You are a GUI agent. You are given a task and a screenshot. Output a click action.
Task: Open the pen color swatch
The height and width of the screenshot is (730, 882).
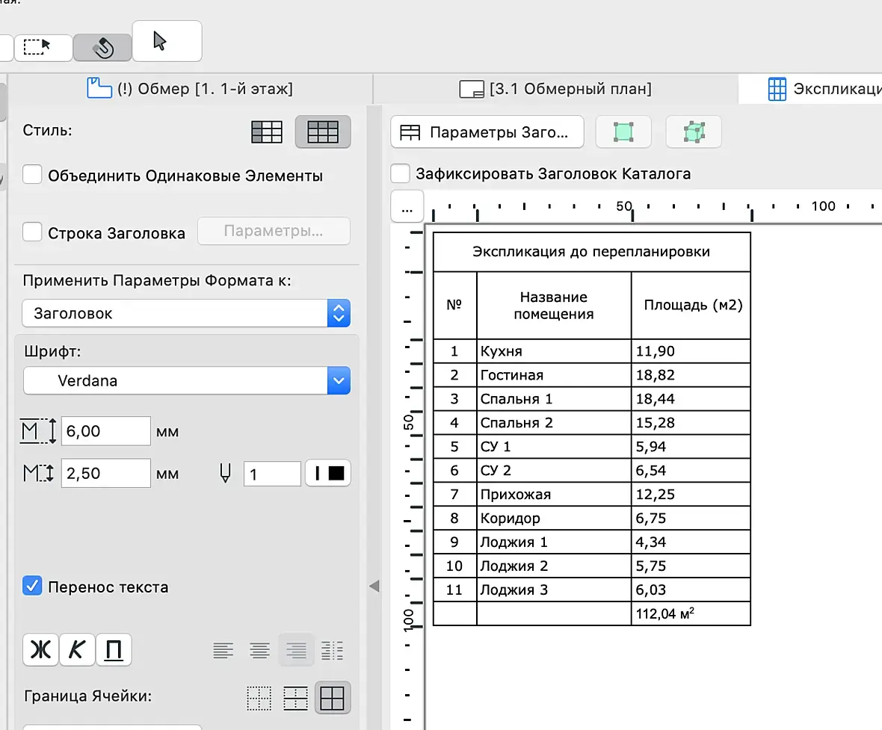pos(328,474)
